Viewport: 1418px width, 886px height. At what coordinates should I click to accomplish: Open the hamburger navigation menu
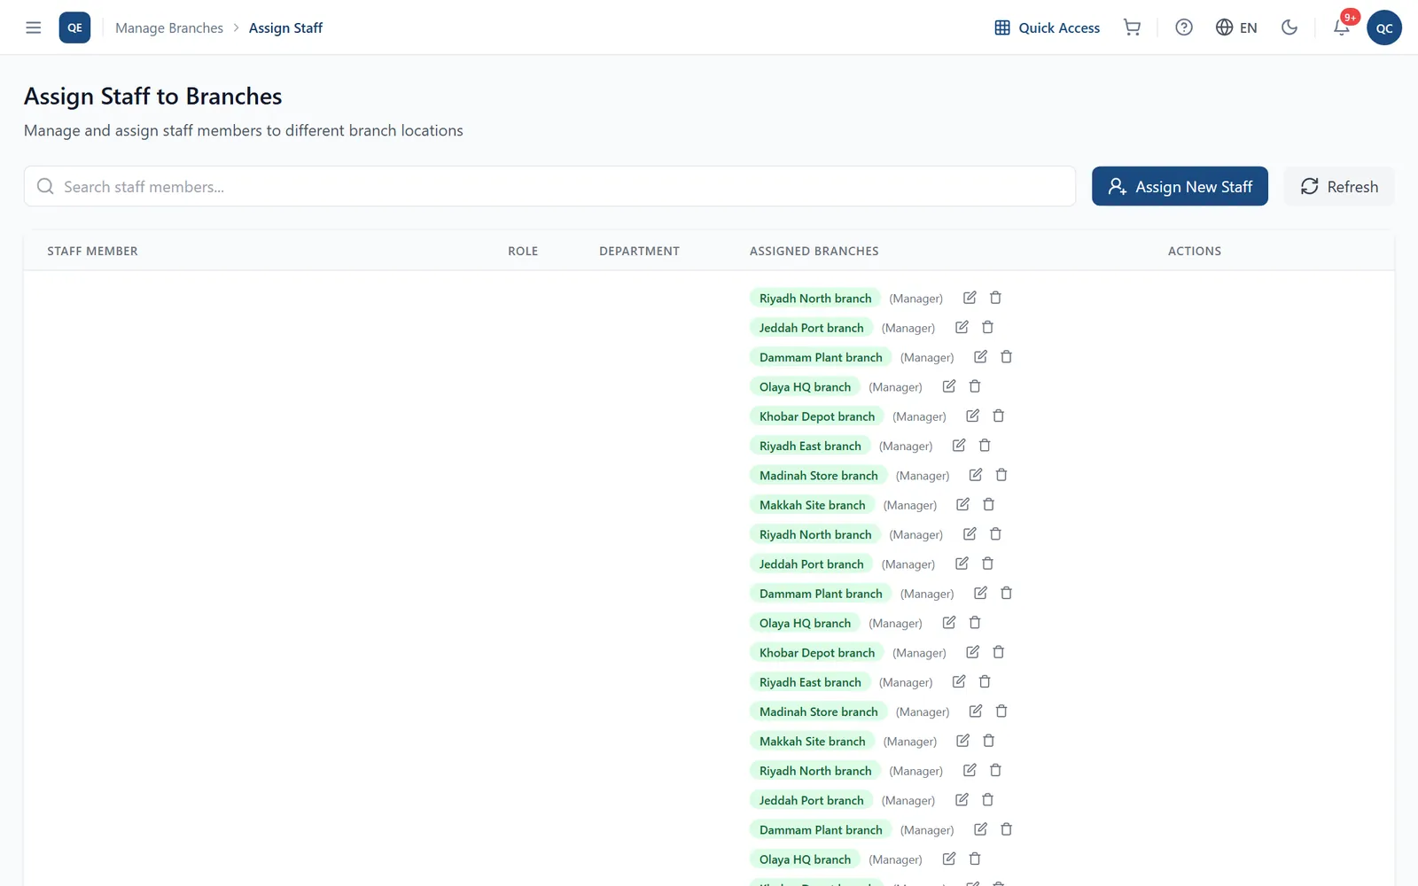34,27
